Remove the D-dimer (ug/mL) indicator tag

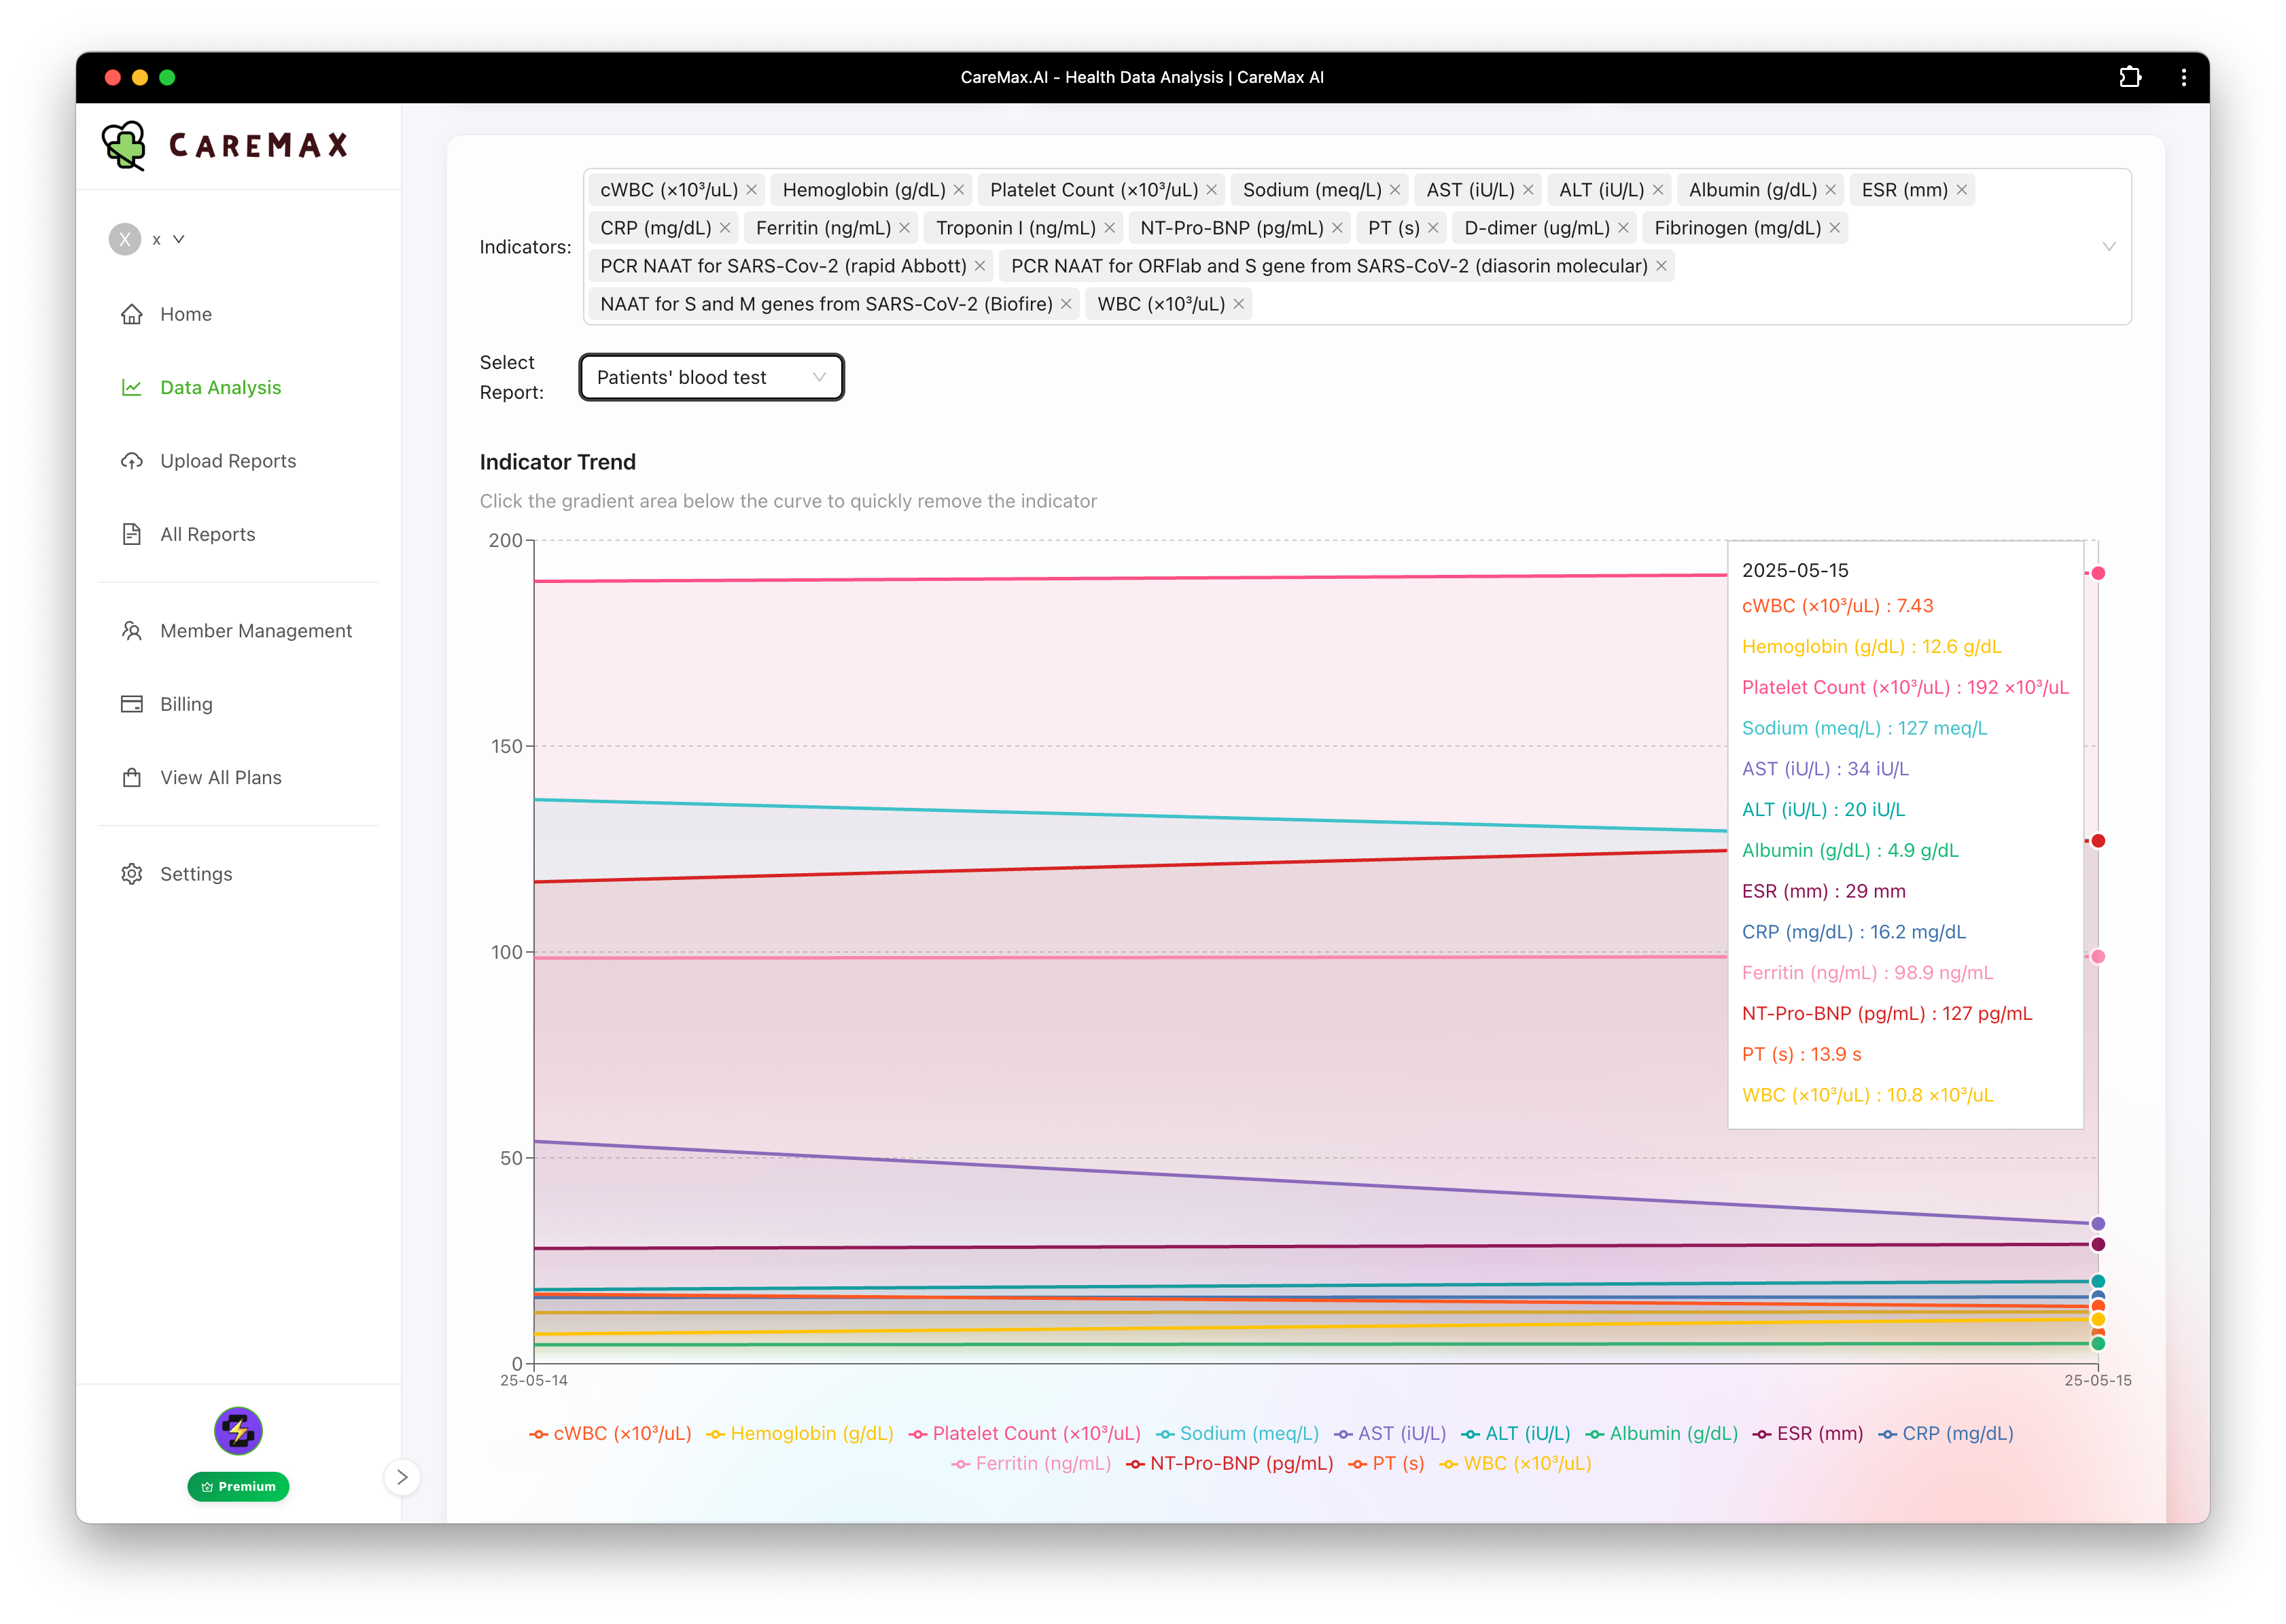click(1623, 228)
